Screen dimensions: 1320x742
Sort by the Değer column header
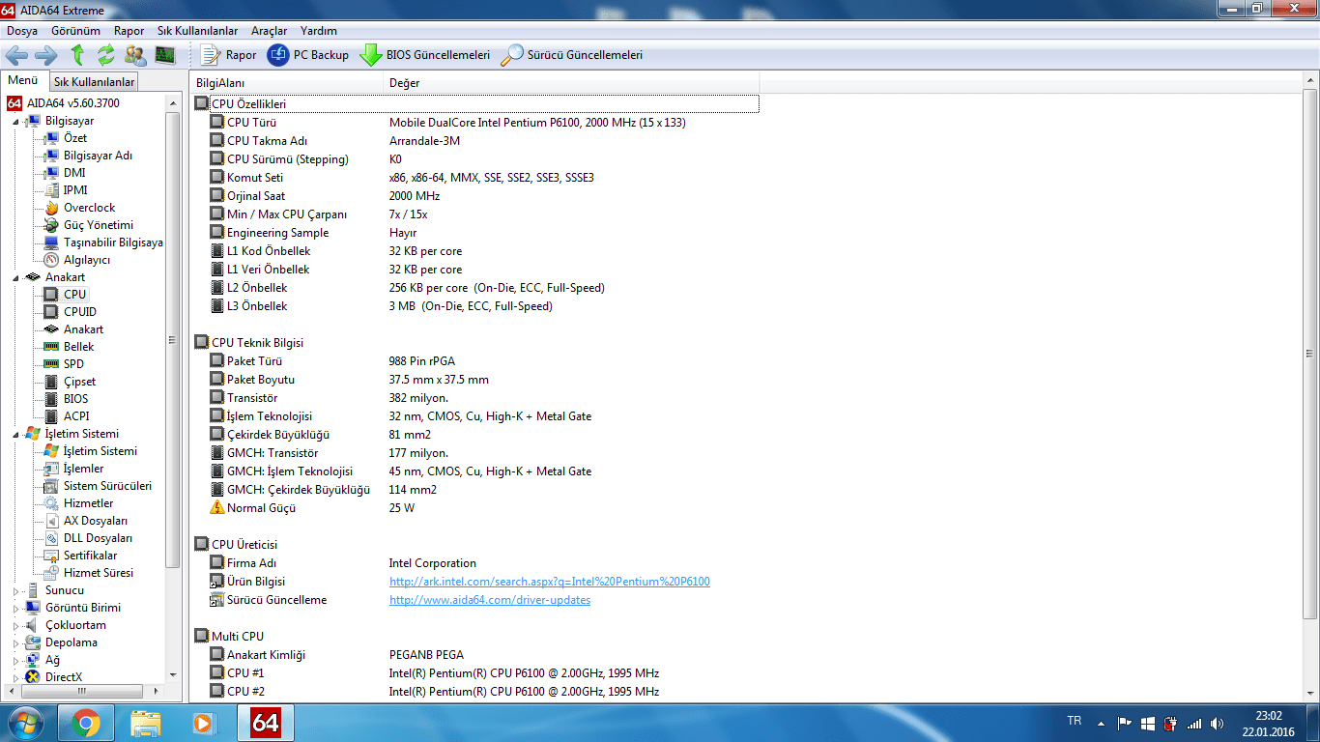click(x=572, y=83)
